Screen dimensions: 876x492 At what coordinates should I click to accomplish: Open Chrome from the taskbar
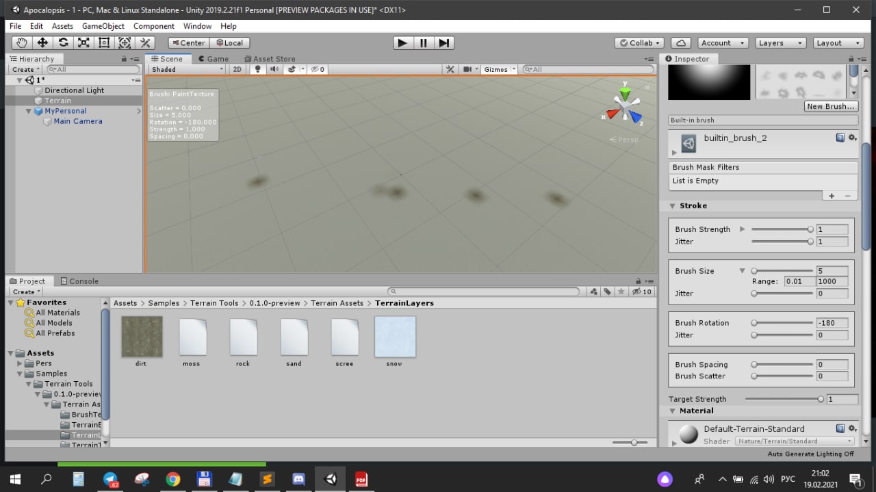click(x=173, y=479)
